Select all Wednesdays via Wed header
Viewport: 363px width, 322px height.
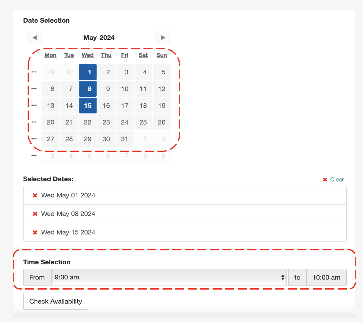[x=87, y=55]
